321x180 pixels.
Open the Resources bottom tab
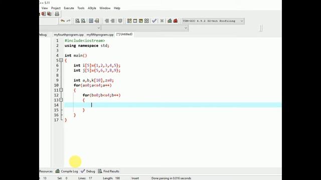pyautogui.click(x=46, y=171)
